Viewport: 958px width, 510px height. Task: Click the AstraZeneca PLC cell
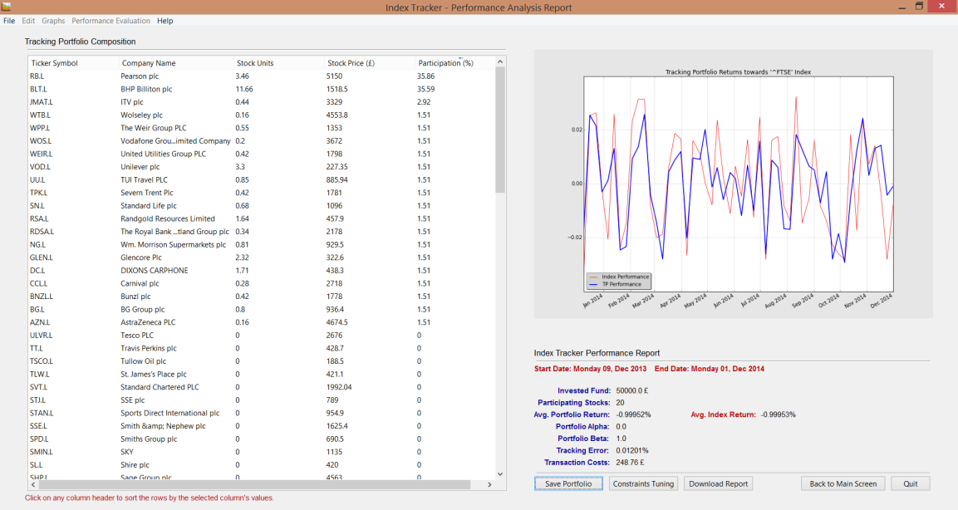148,322
